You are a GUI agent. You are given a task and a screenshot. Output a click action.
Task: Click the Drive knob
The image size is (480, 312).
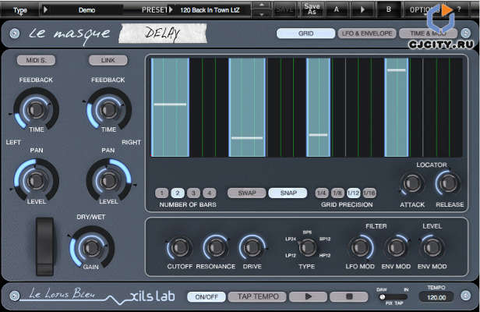(x=252, y=247)
